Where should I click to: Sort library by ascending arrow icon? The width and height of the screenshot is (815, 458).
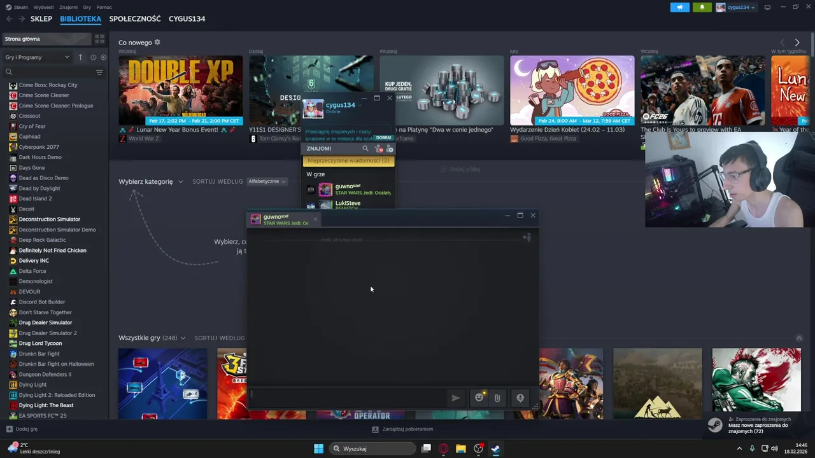click(x=80, y=57)
